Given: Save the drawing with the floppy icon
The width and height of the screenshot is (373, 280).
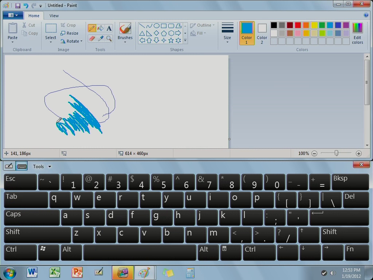Looking at the screenshot, I should [x=17, y=5].
